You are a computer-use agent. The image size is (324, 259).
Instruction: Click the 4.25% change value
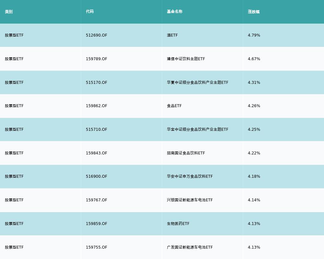pyautogui.click(x=254, y=129)
